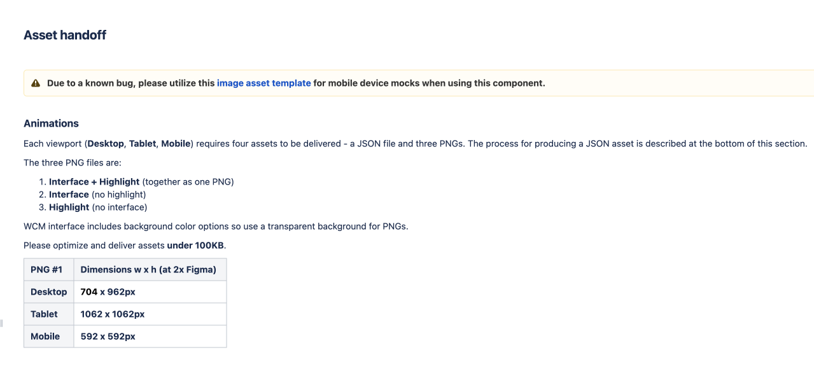Click the transparent background sentence about WCM interface

click(x=216, y=227)
